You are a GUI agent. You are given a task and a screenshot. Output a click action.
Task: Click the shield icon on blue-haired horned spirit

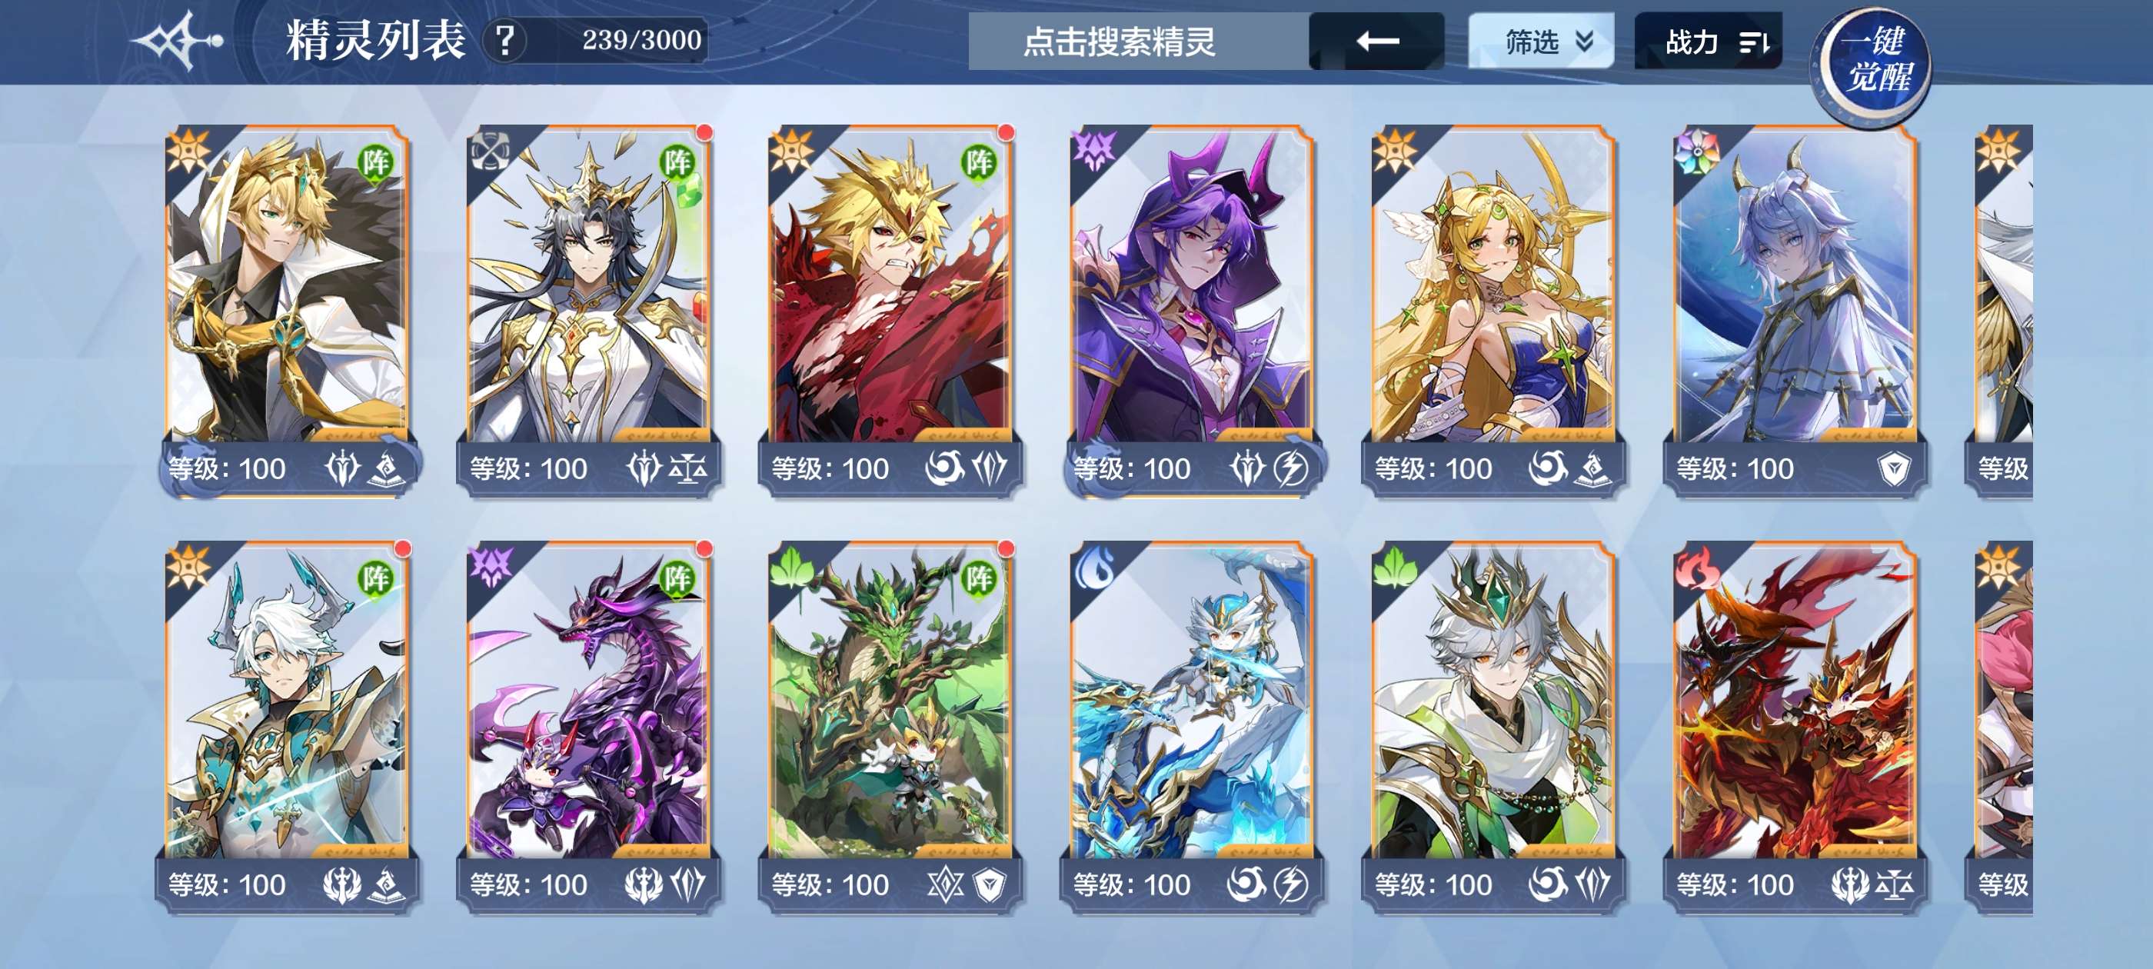pyautogui.click(x=1892, y=469)
